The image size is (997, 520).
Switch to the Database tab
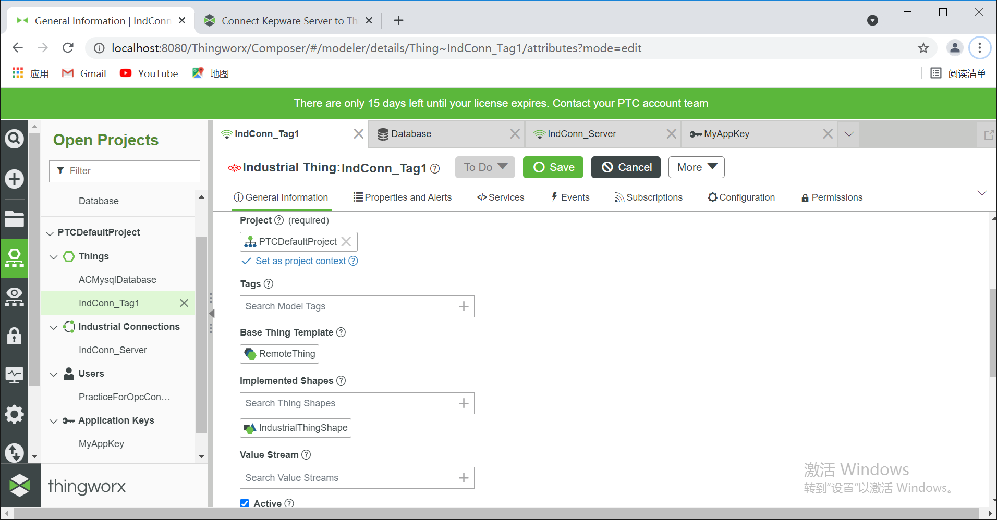(x=411, y=134)
